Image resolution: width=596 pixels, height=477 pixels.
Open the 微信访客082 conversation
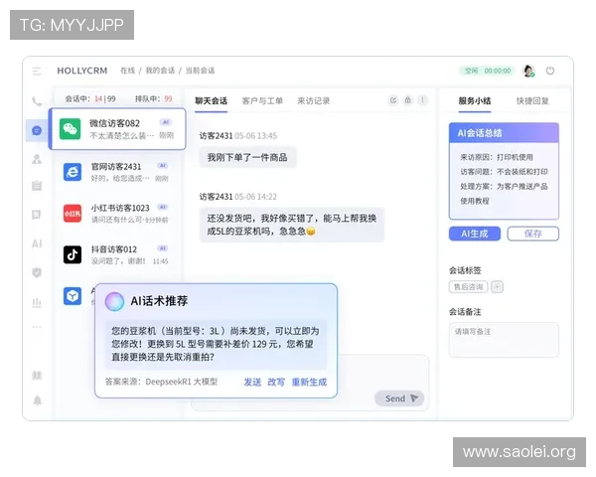click(x=117, y=129)
